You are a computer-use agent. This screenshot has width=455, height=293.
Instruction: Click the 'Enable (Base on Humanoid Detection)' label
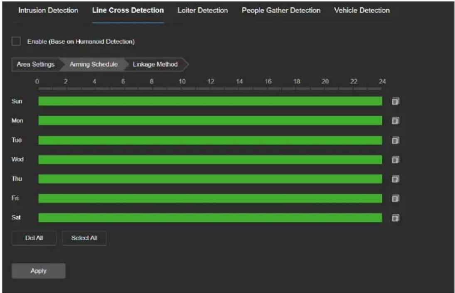[x=81, y=42]
